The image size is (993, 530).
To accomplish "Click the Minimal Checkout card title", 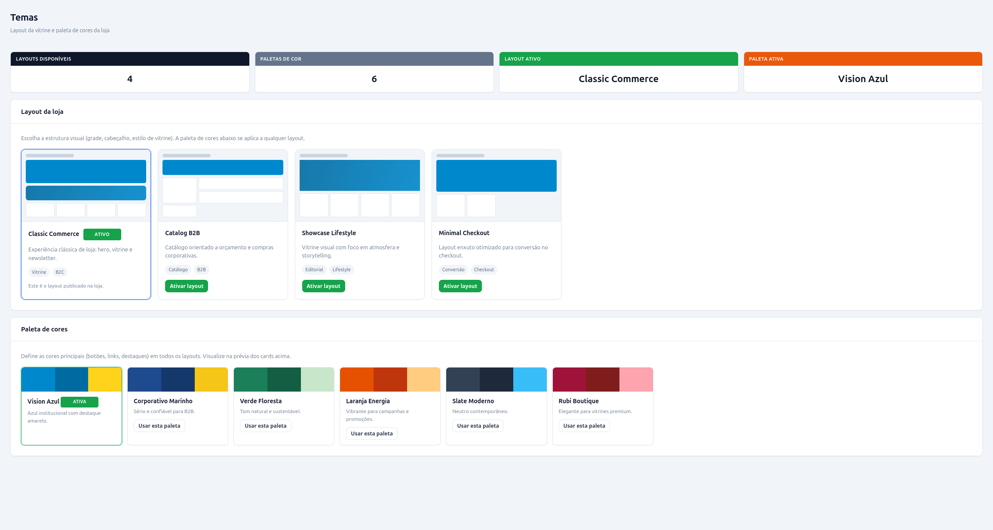I will pyautogui.click(x=464, y=233).
